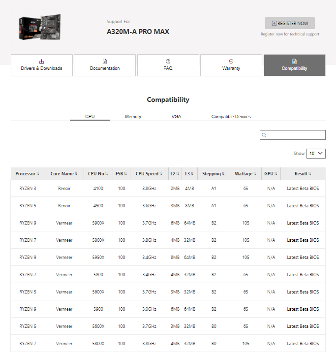
Task: Click the Register now for technical support text
Action: pos(290,34)
